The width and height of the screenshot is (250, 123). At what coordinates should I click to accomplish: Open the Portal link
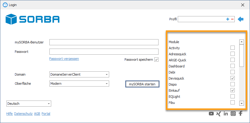(46, 114)
